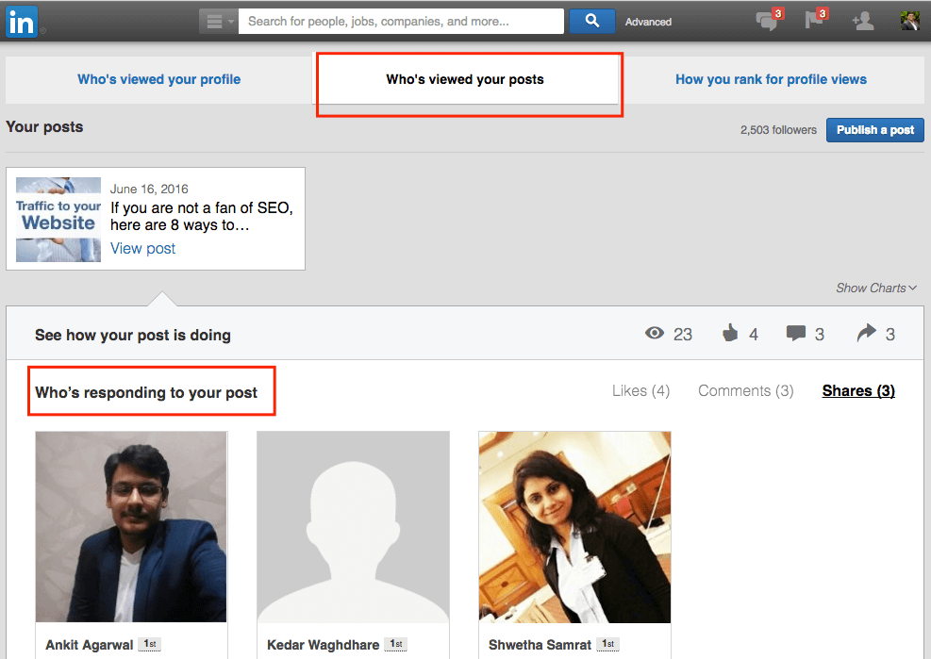Click the 1st badge beside Kedar Waghdhare
The height and width of the screenshot is (659, 931).
point(395,644)
